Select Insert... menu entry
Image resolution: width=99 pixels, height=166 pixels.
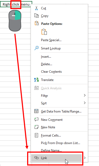click(x=46, y=57)
